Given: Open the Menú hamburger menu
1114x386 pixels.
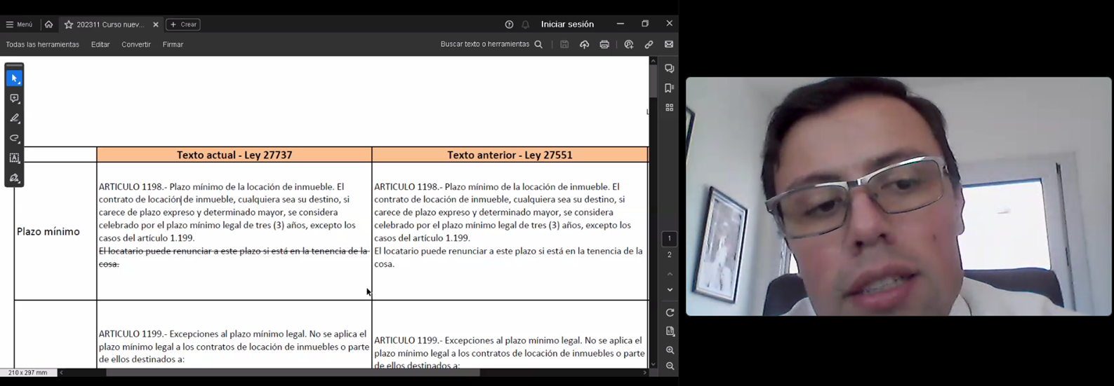Looking at the screenshot, I should pos(19,25).
